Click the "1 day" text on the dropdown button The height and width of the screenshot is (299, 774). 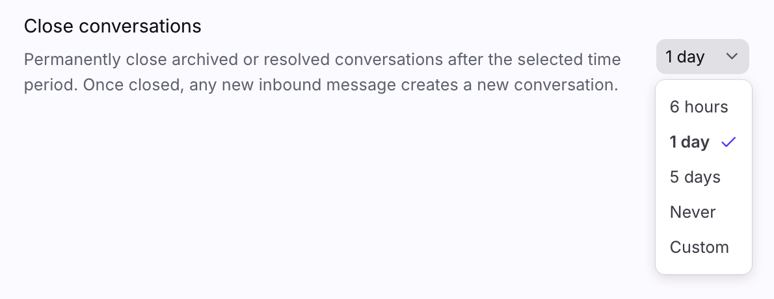[685, 57]
